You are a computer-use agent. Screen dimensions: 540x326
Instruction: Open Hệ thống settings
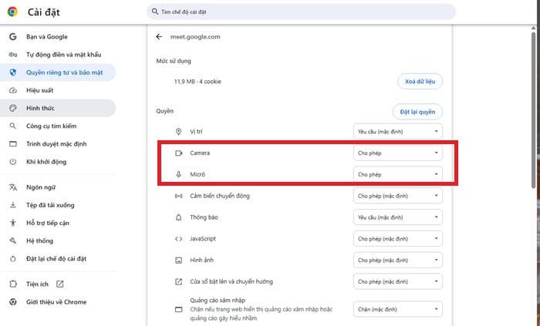(57, 240)
